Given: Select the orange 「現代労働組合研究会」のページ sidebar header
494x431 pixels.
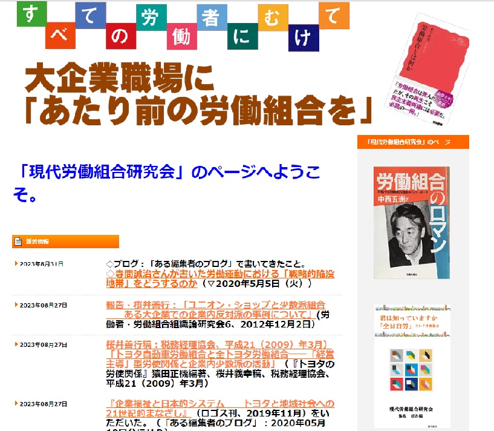Looking at the screenshot, I should point(412,142).
